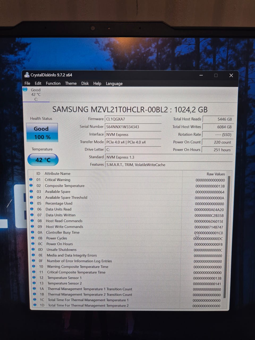The image size is (255, 340).
Task: Click Total Host Writes value 6084 GB
Action: [x=218, y=127]
